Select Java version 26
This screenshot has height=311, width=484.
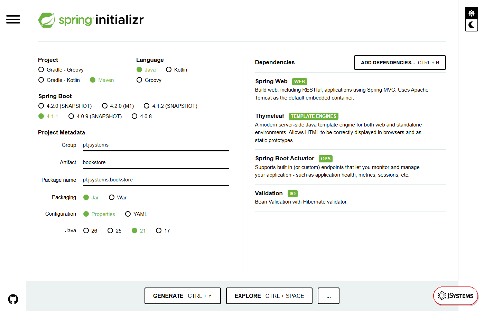pyautogui.click(x=91, y=231)
